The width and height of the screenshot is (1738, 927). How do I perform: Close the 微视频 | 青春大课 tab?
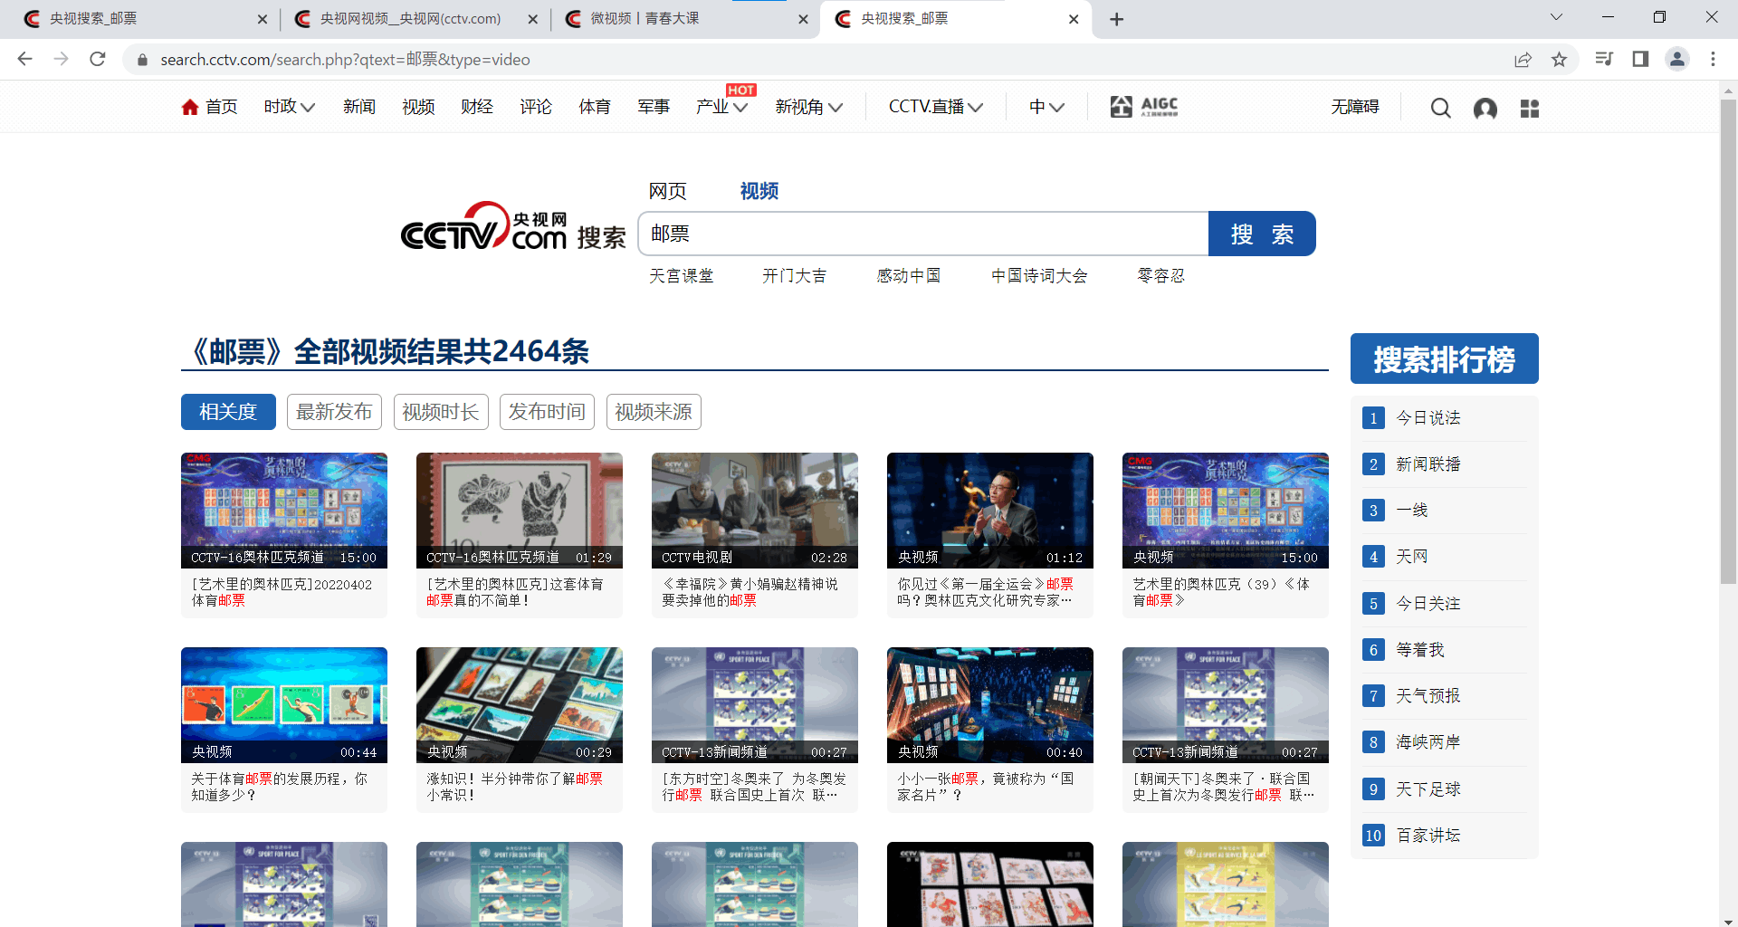point(803,19)
